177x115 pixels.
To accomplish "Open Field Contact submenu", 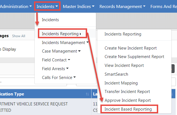I will click(x=56, y=60).
